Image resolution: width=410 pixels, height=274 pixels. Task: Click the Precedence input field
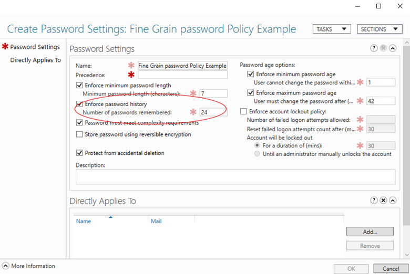pos(182,75)
